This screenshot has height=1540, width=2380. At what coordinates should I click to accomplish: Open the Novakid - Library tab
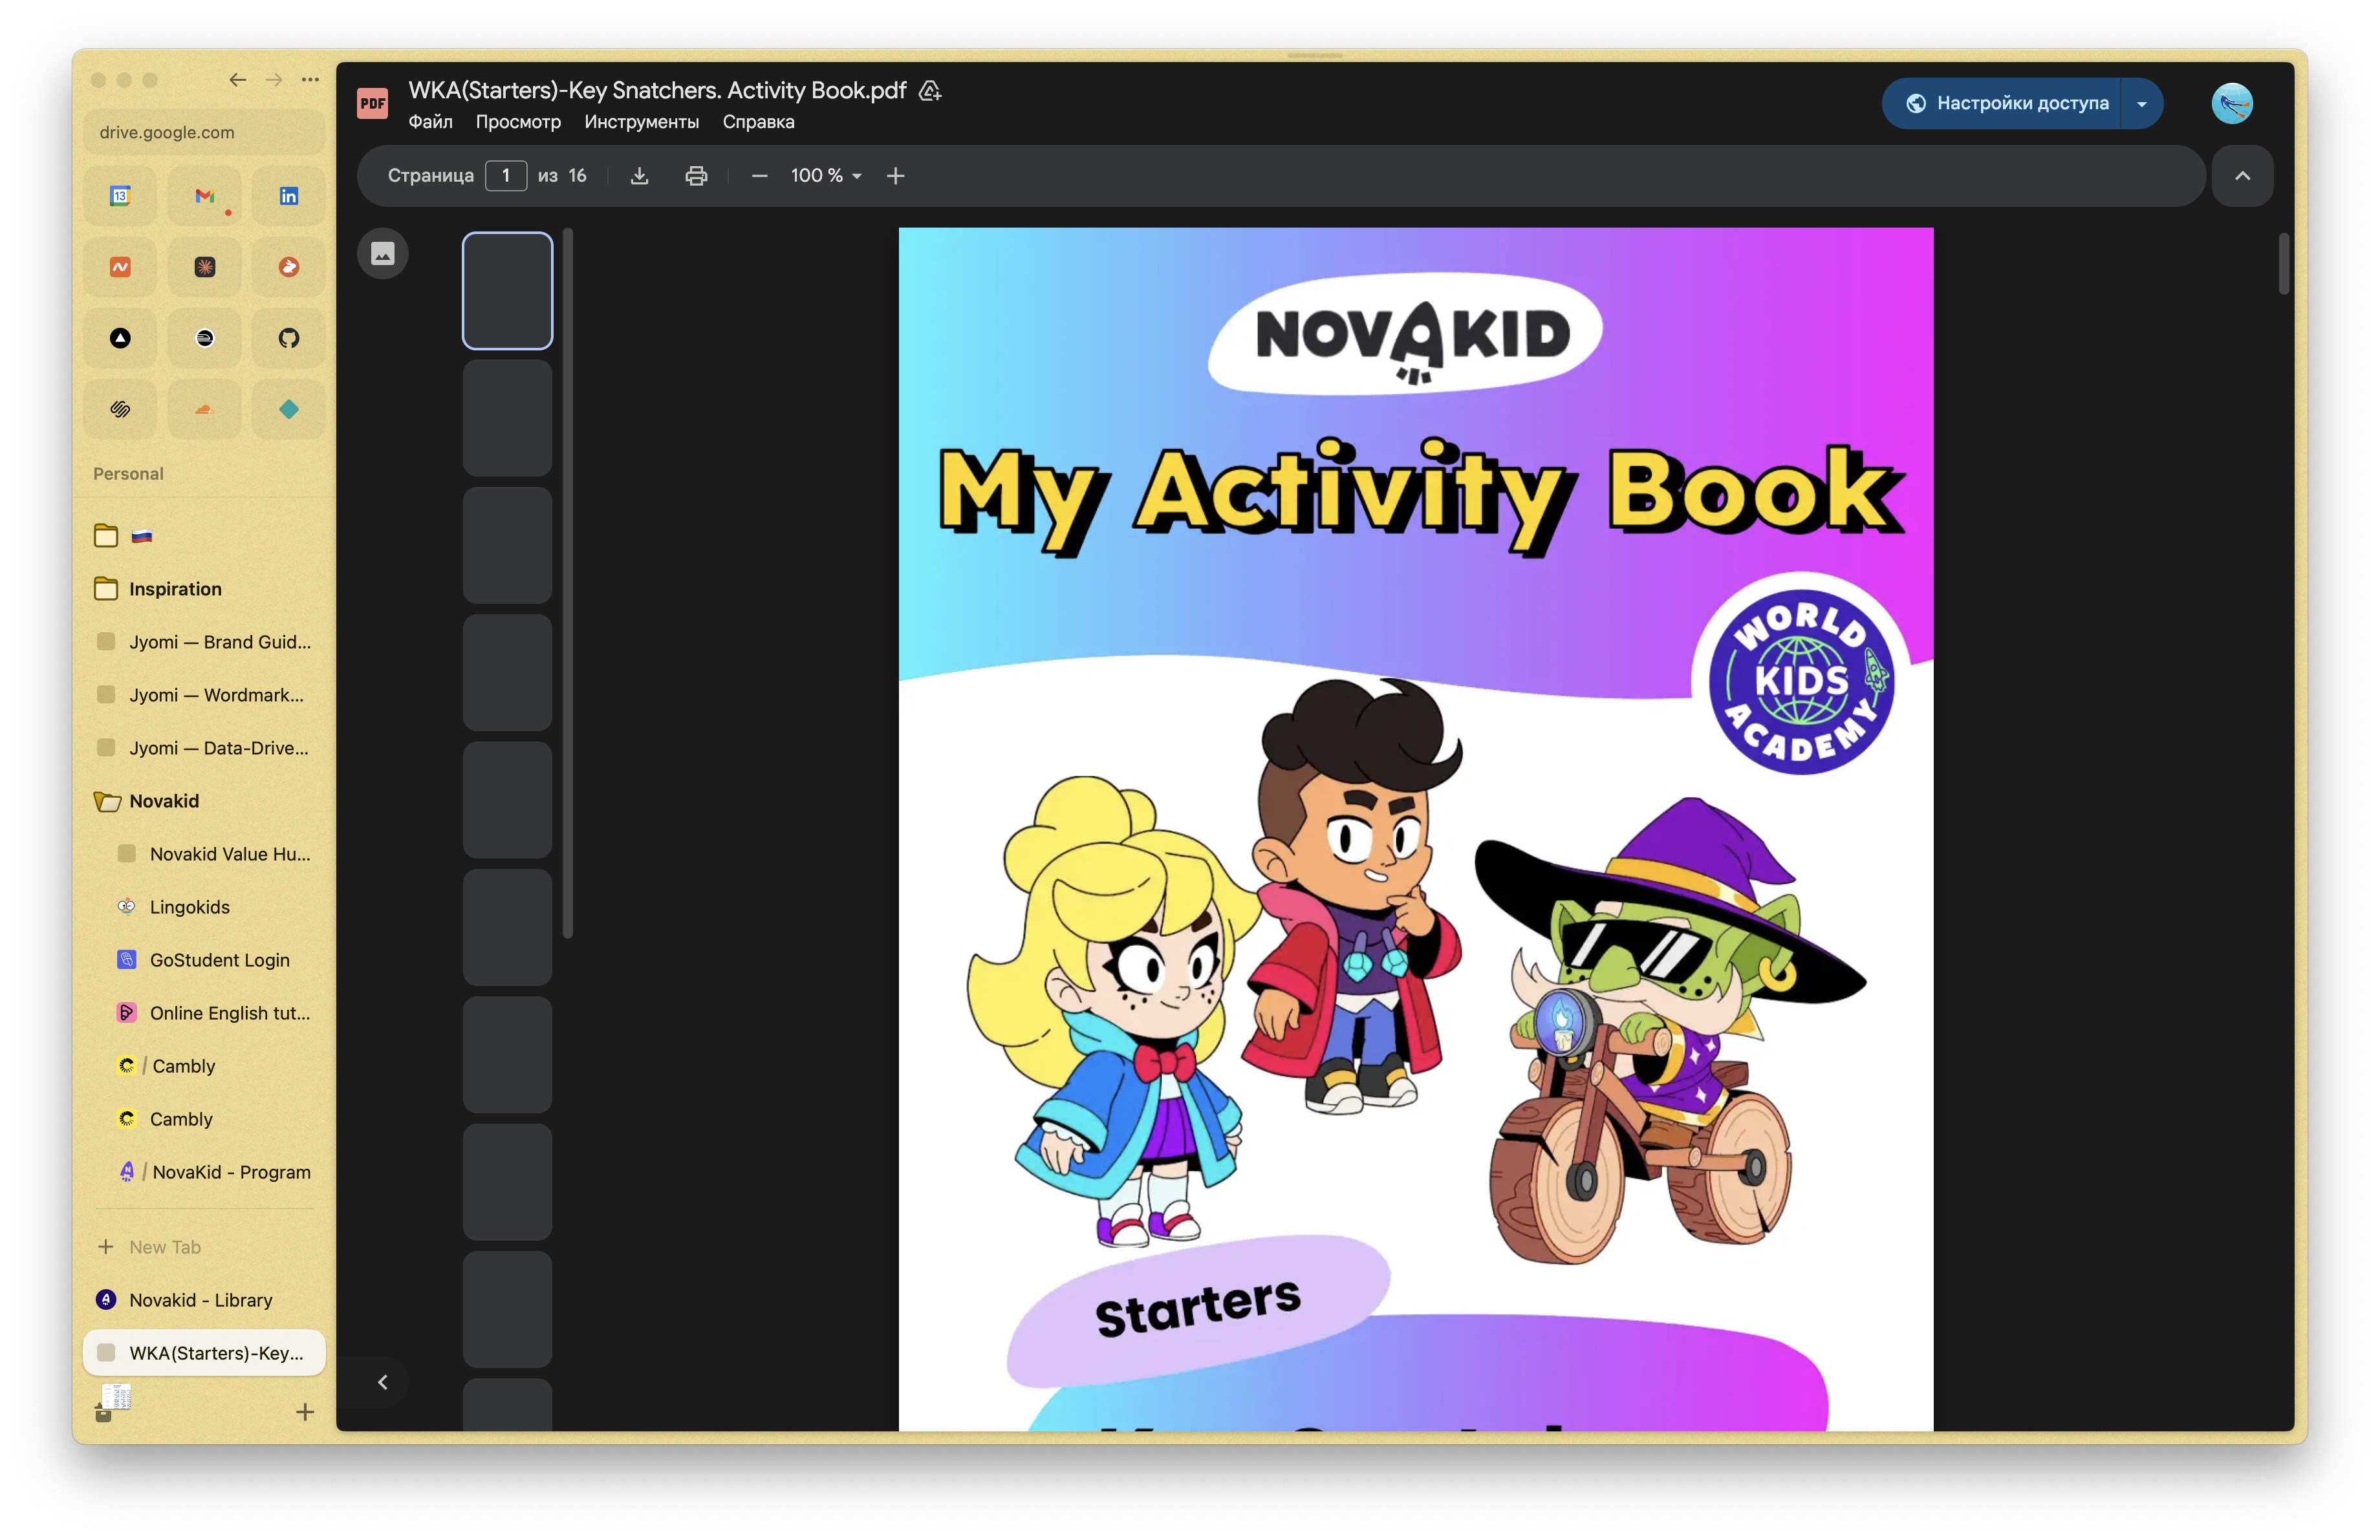click(x=200, y=1300)
